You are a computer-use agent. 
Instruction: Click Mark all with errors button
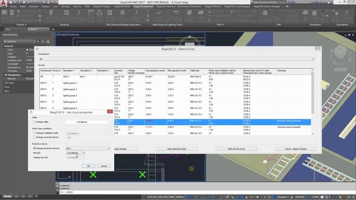tap(236, 149)
